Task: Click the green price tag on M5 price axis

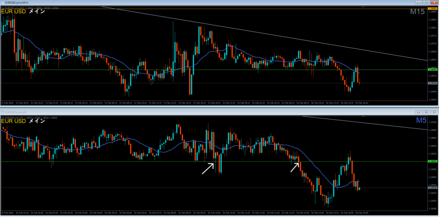Action: pos(433,161)
